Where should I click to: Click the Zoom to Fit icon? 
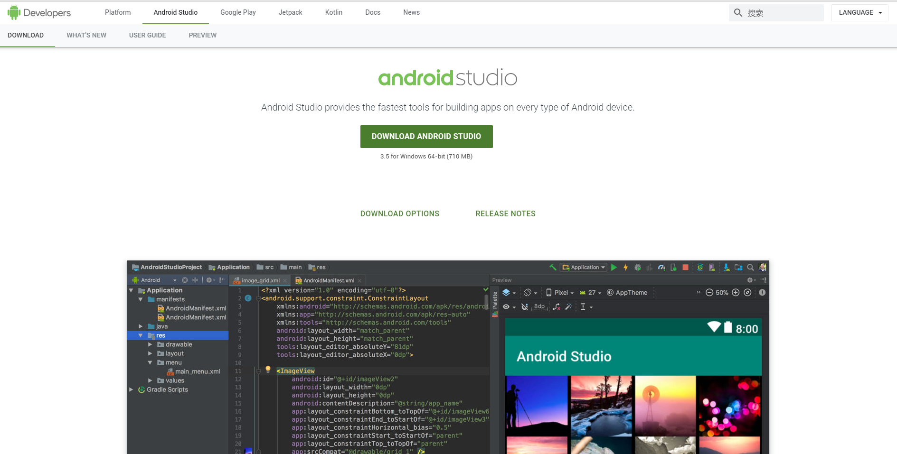point(747,293)
